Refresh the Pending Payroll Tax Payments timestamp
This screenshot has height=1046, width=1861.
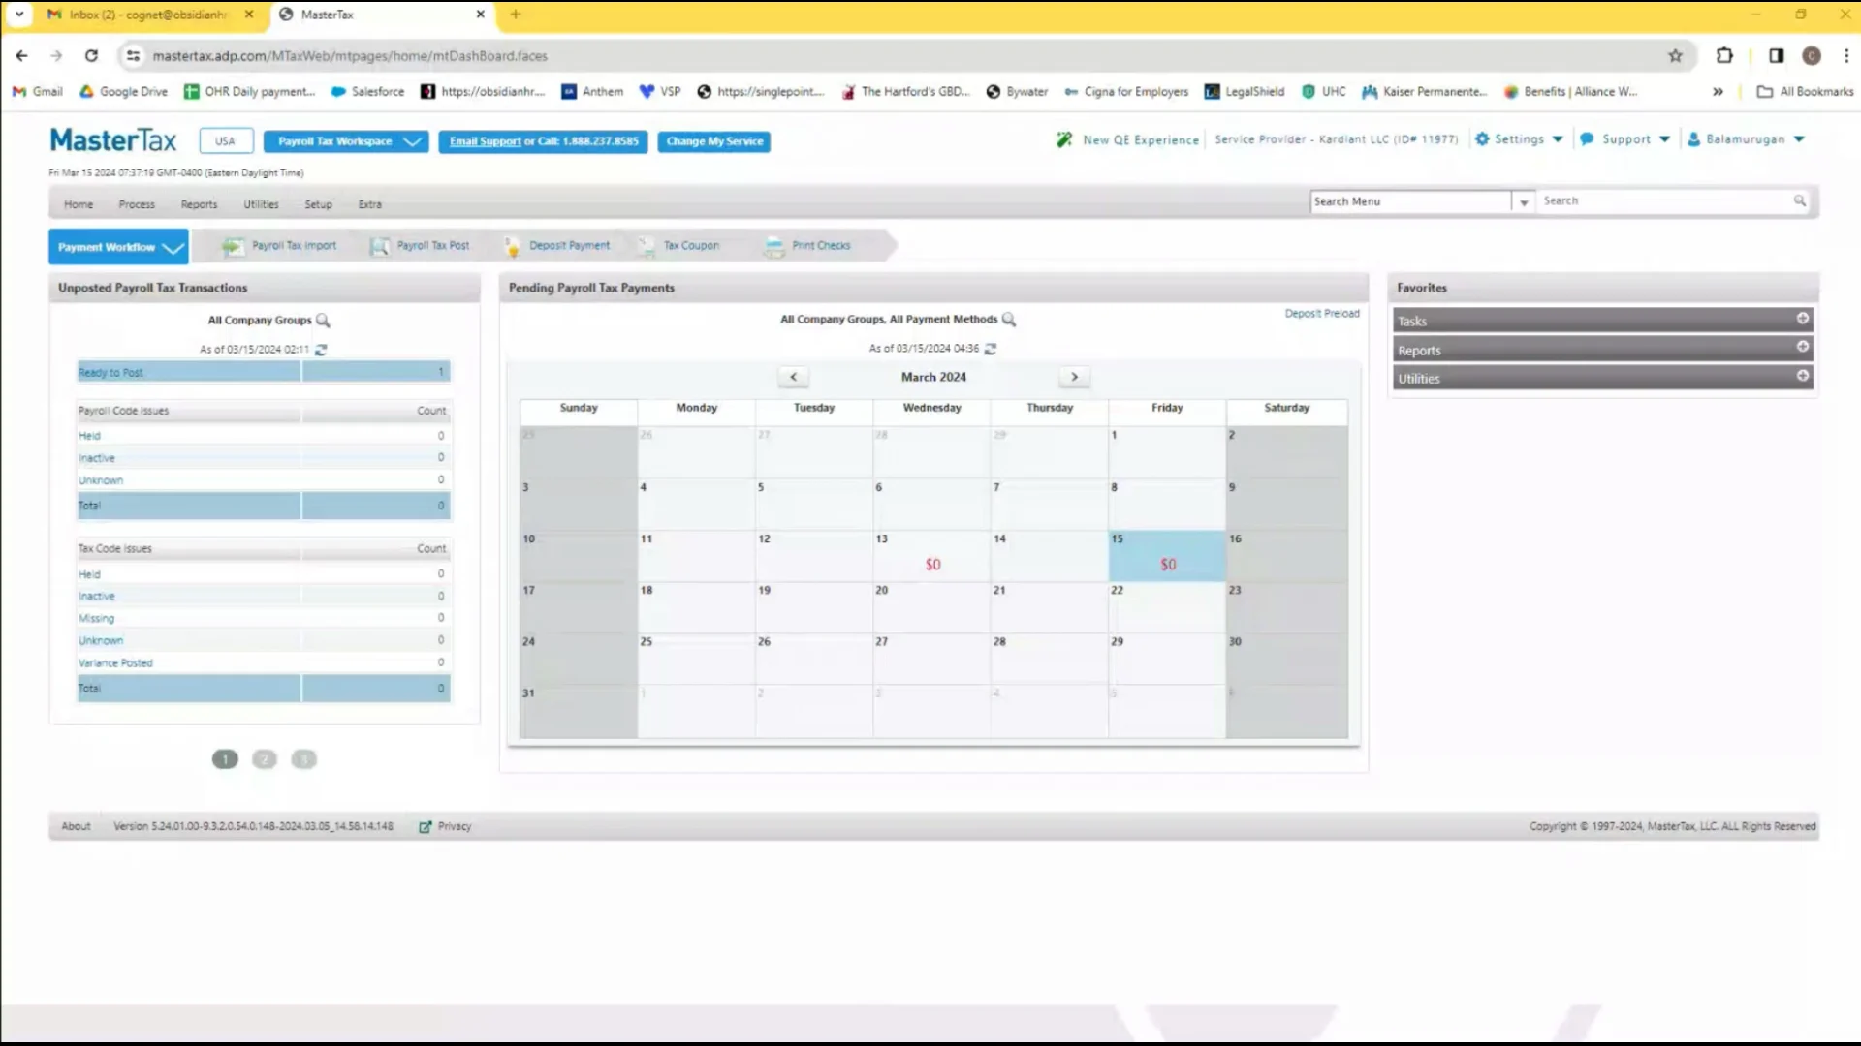click(x=990, y=349)
